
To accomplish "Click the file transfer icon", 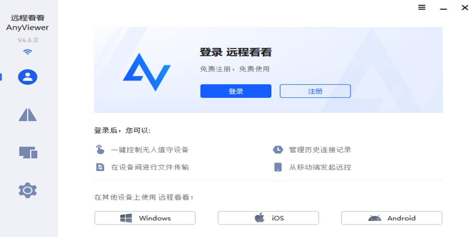I will coord(100,167).
